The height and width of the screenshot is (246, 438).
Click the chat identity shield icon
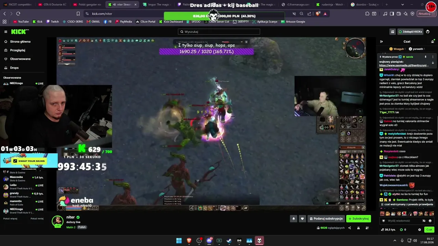383,221
